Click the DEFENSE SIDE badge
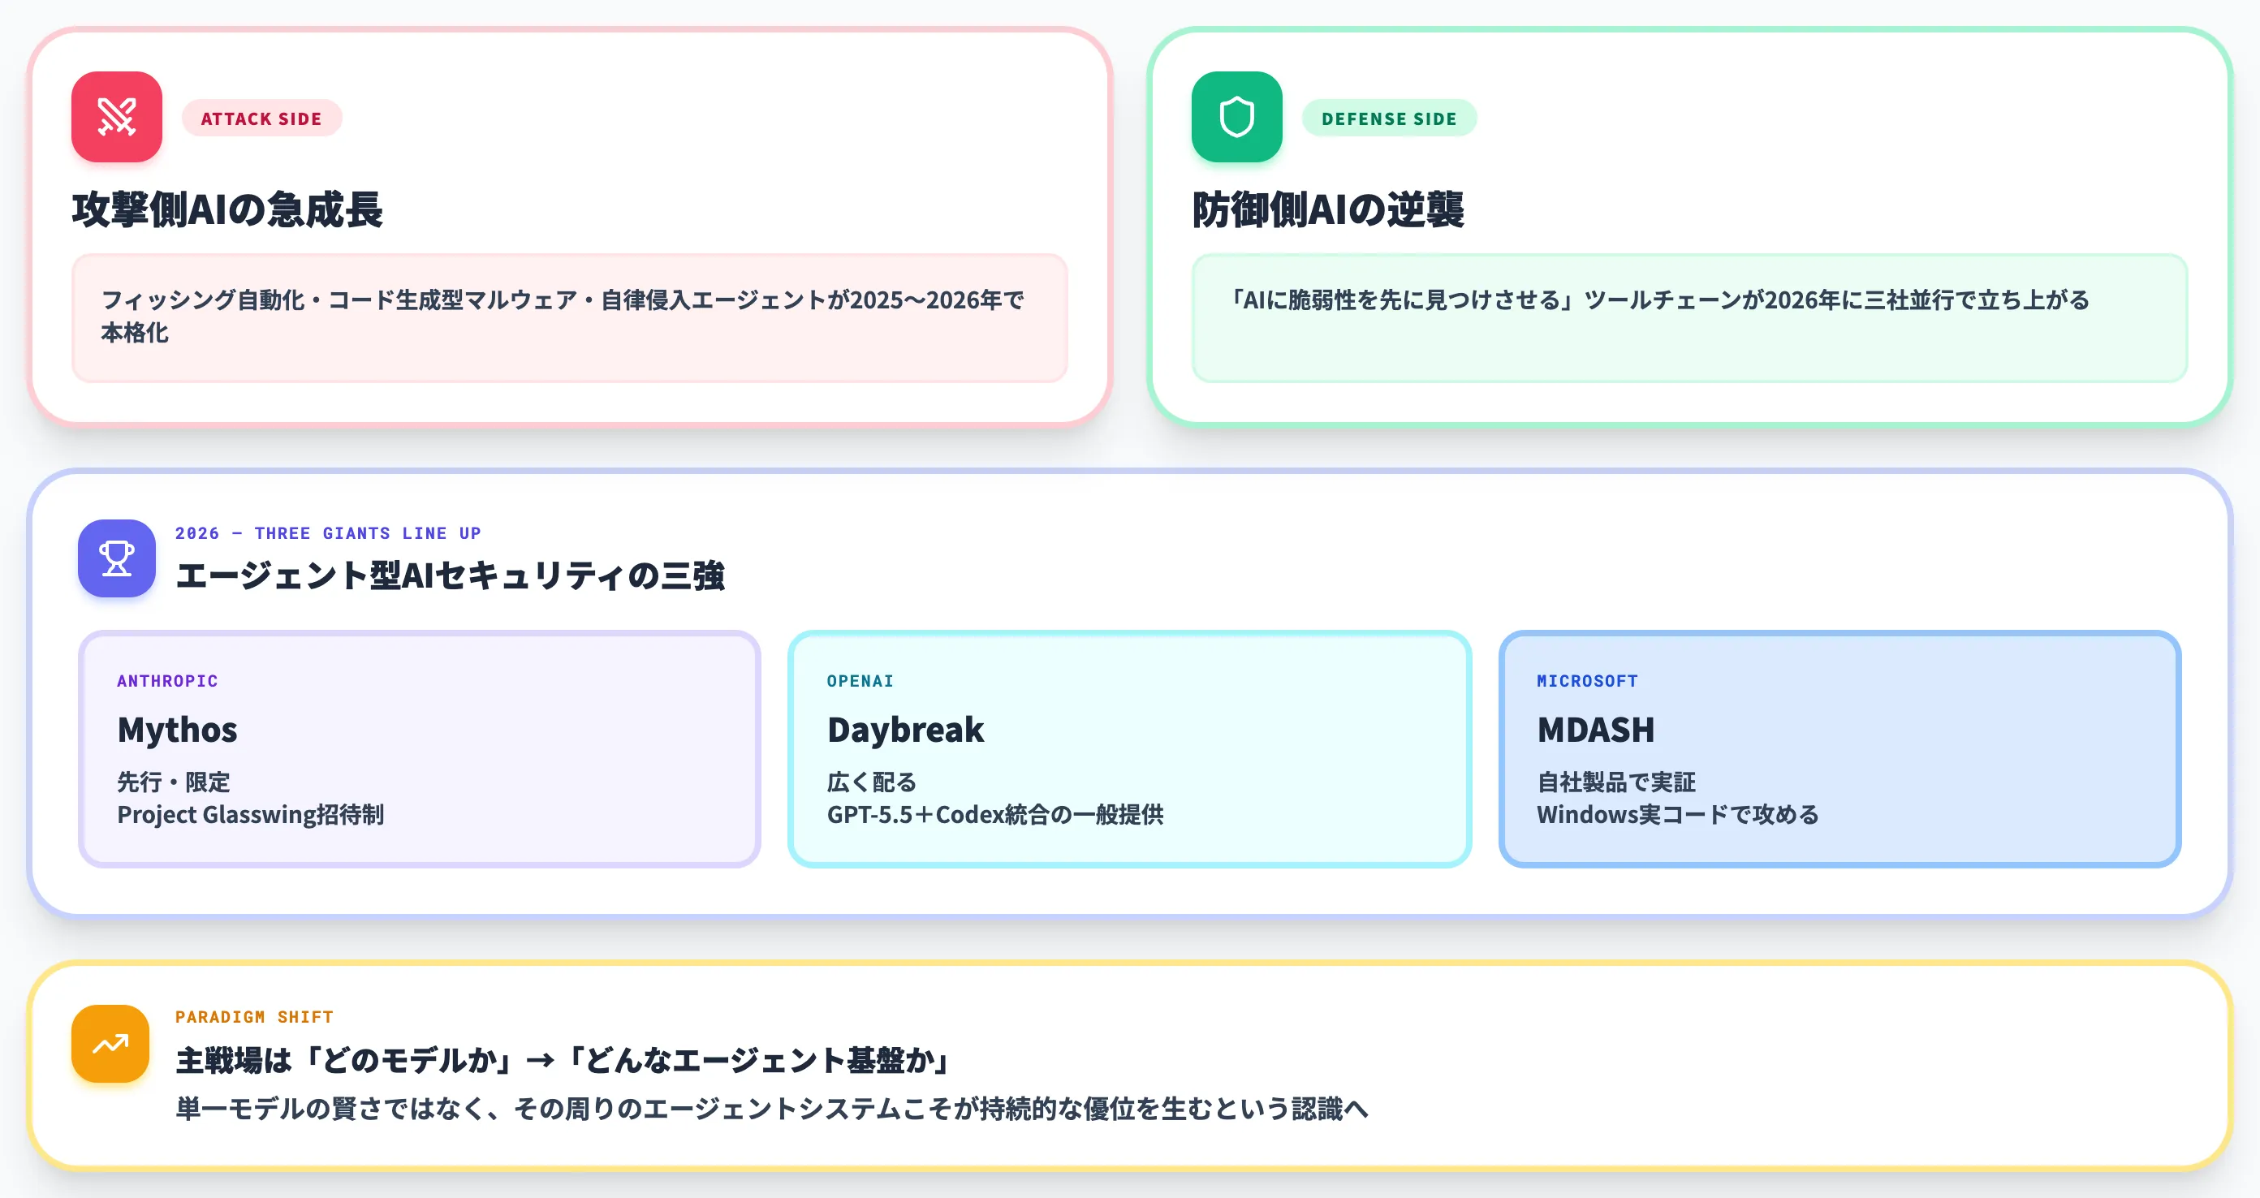 [x=1389, y=119]
